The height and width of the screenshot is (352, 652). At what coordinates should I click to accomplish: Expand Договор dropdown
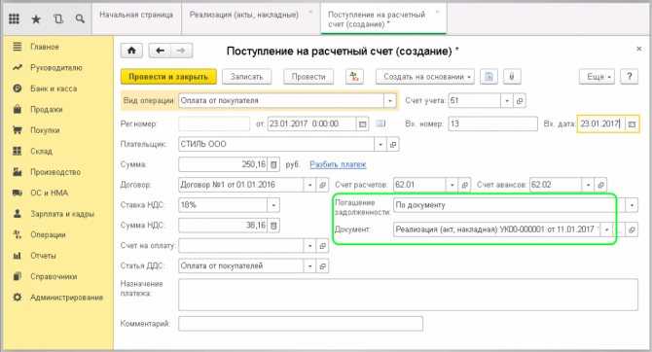pos(309,185)
